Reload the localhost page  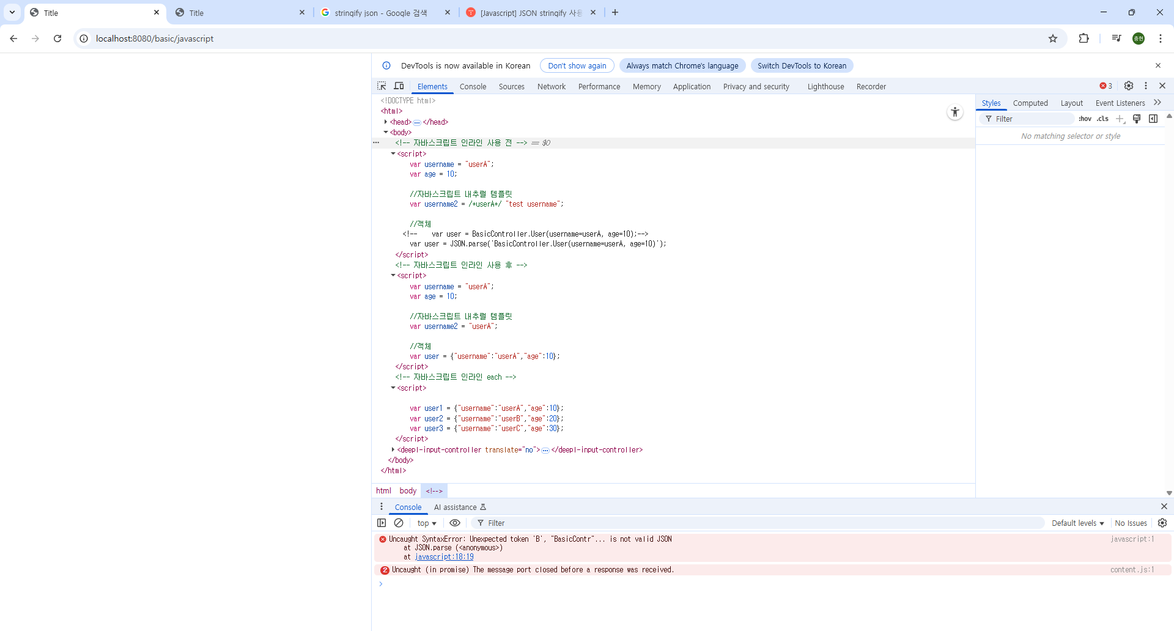pyautogui.click(x=57, y=39)
